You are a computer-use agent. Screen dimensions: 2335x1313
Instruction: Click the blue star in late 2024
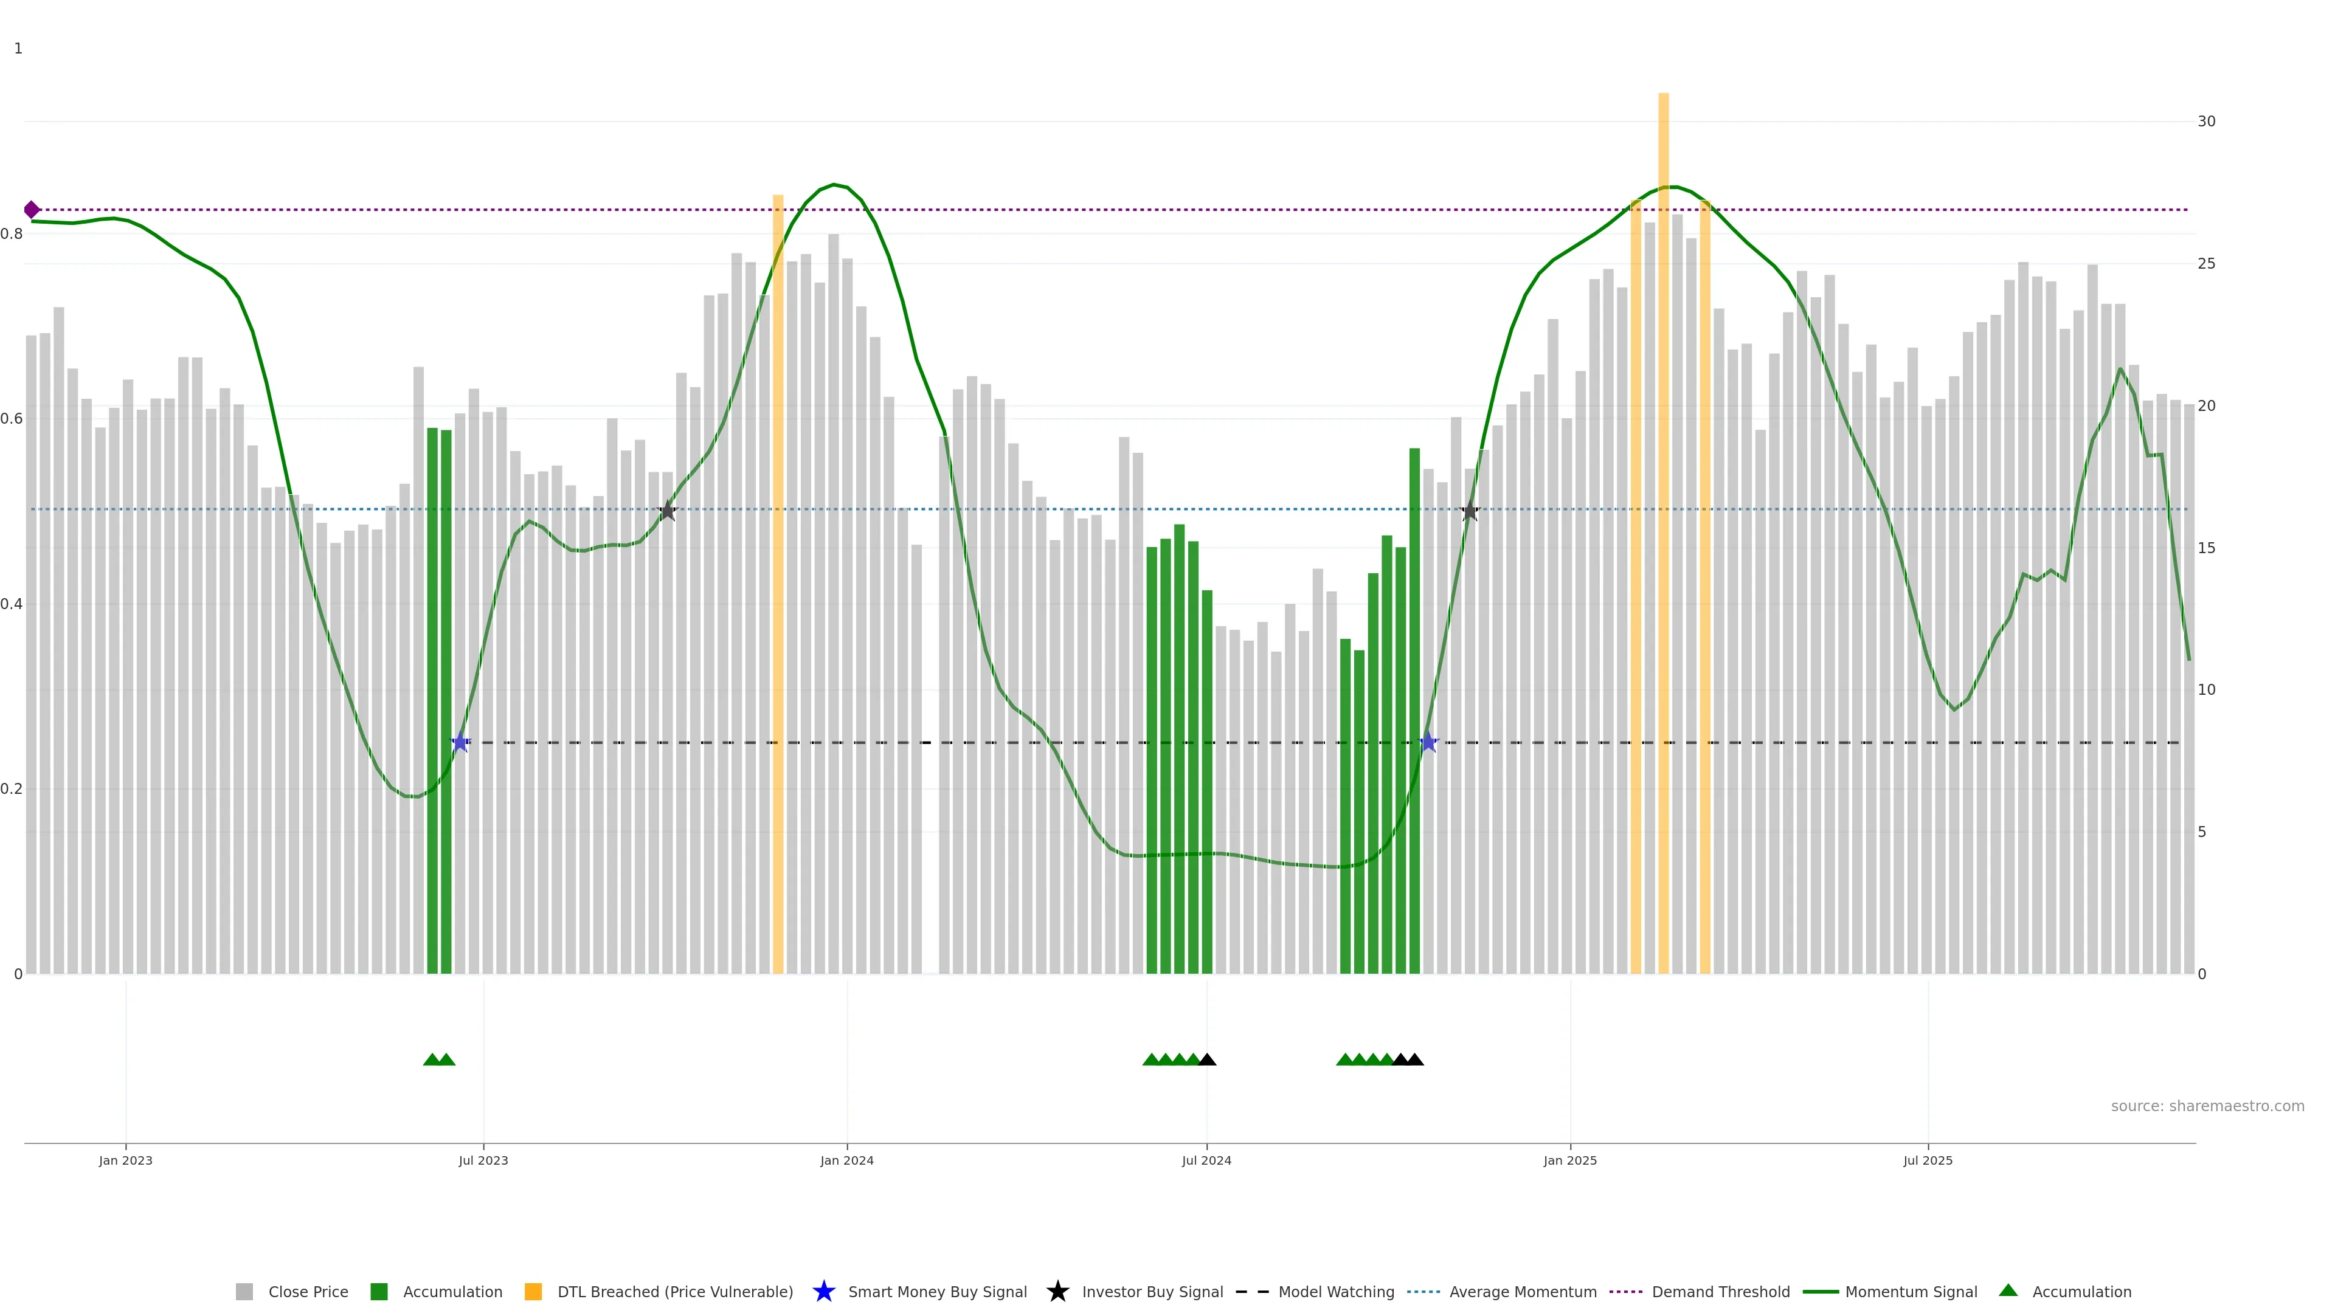(x=1428, y=743)
